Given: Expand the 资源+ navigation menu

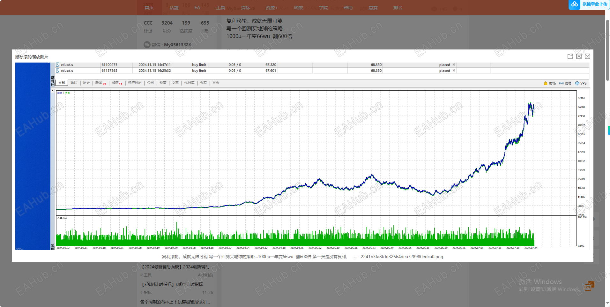Looking at the screenshot, I should pos(272,8).
